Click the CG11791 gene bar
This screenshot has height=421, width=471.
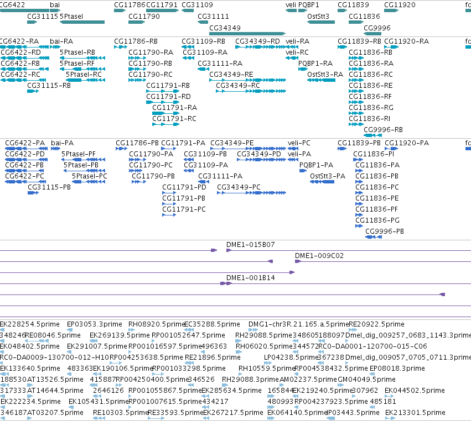point(163,10)
